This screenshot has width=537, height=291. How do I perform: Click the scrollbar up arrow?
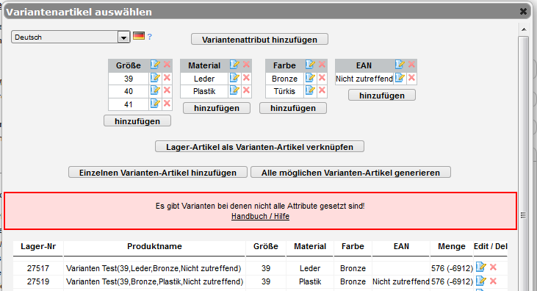(524, 29)
